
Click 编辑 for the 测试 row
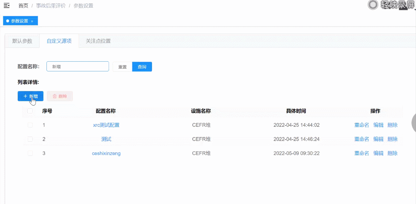[379, 139]
